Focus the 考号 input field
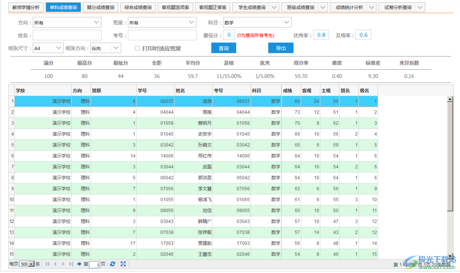Viewport: 460px width, 273px height. point(162,35)
